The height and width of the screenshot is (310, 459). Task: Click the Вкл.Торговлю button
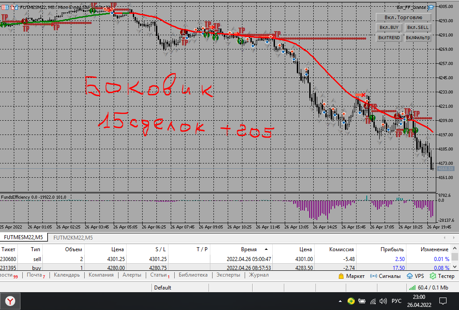pos(403,17)
